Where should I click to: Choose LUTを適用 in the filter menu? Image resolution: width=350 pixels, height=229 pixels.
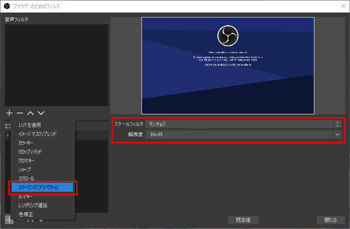(x=30, y=125)
